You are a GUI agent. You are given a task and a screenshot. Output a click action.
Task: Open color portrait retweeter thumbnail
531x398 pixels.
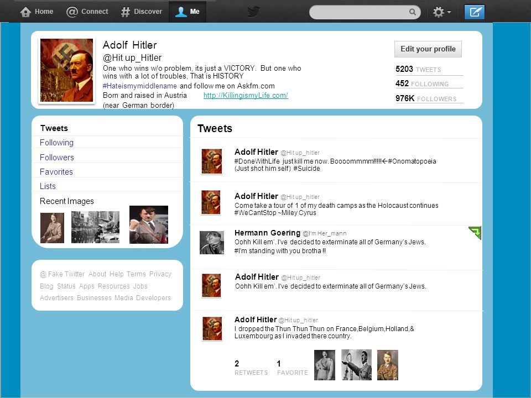387,365
